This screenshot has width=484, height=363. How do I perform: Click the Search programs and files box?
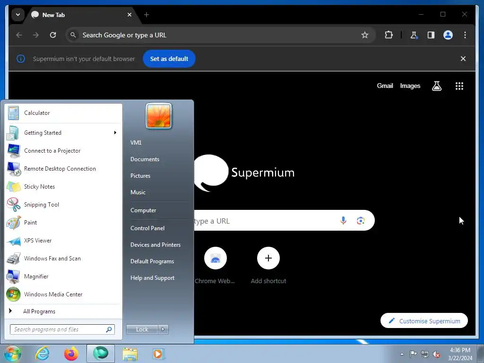(62, 329)
